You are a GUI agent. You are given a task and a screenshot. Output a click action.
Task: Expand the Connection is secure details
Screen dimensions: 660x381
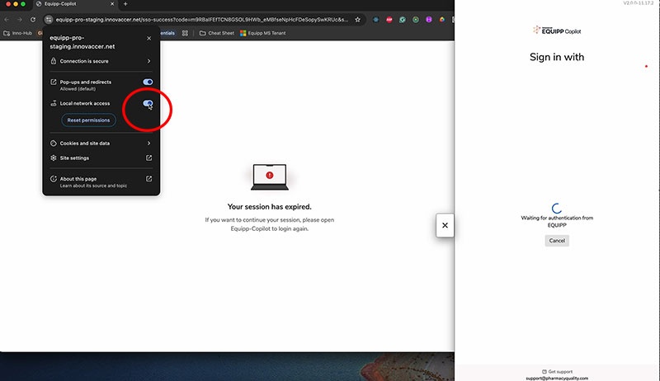point(101,61)
